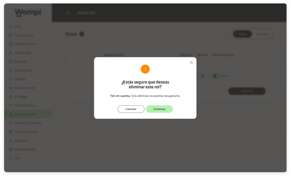Click the Cancelar button
The width and height of the screenshot is (291, 177).
pos(131,109)
